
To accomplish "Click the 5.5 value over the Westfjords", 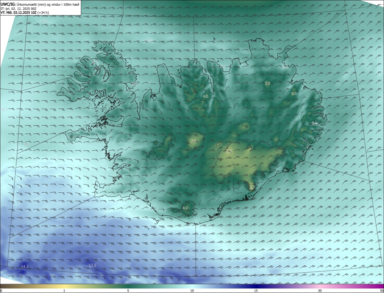I will (x=91, y=74).
